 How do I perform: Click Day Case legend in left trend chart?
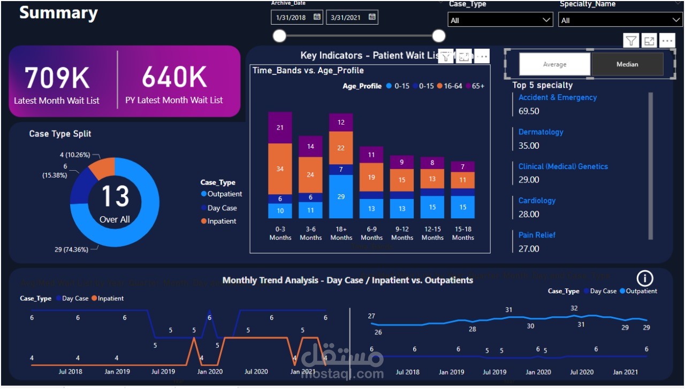(71, 299)
